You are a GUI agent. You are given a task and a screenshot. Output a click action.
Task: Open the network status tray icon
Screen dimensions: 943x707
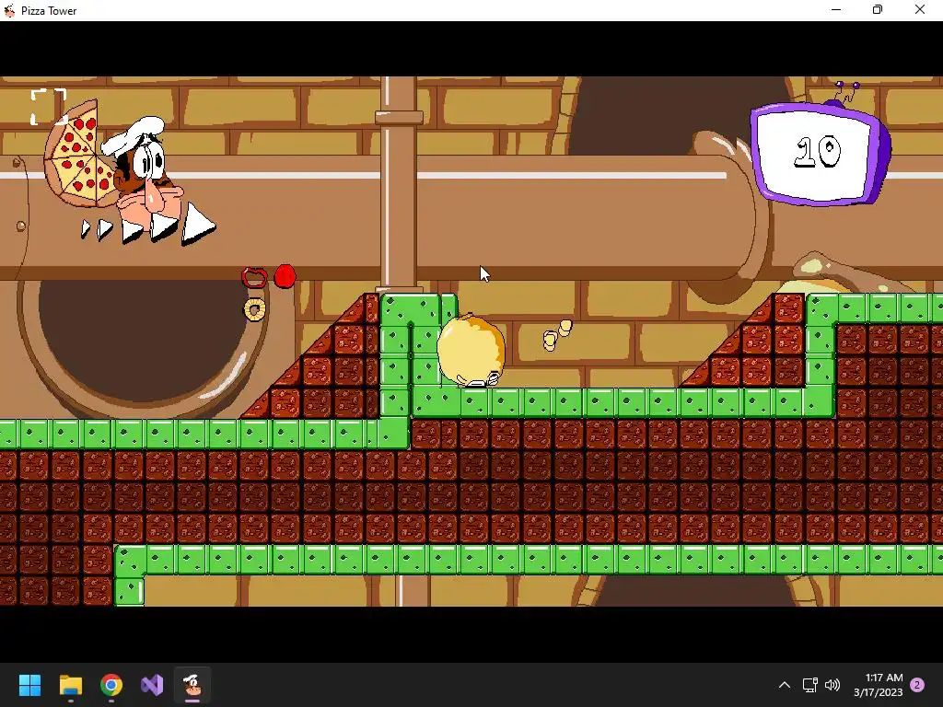click(x=809, y=685)
